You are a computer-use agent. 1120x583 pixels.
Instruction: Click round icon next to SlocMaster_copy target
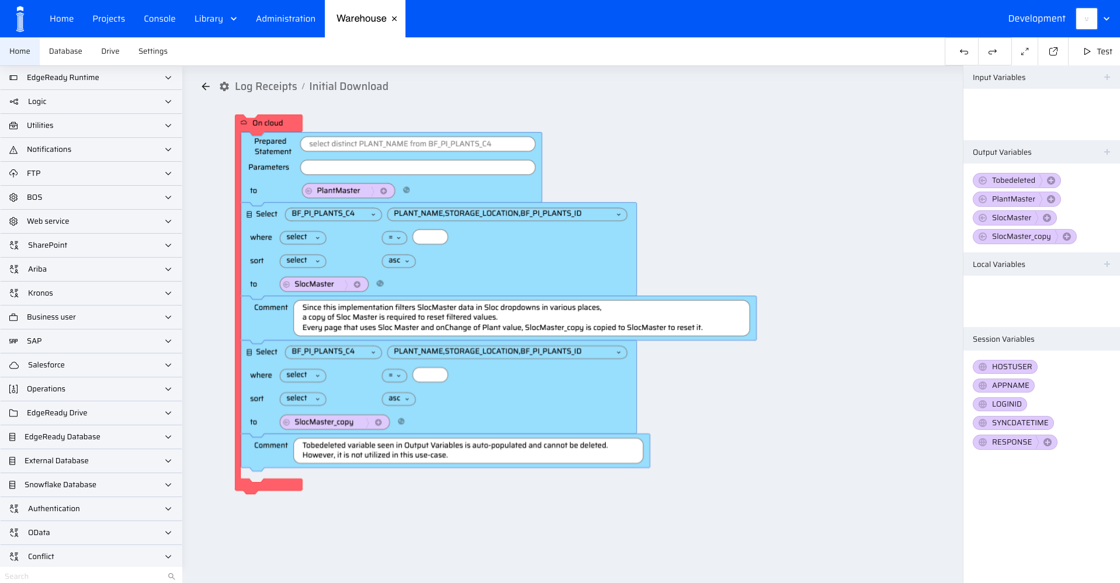pos(401,421)
